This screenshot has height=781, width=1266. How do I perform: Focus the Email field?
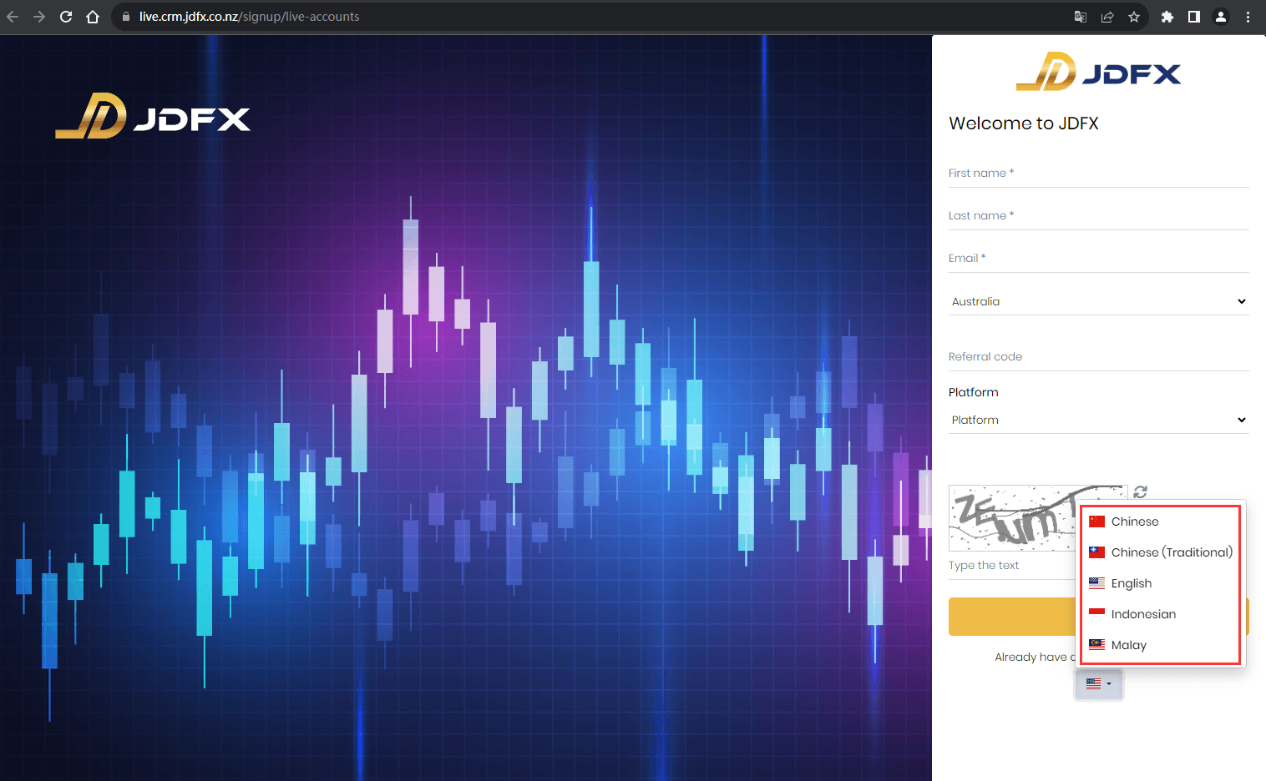tap(1098, 259)
